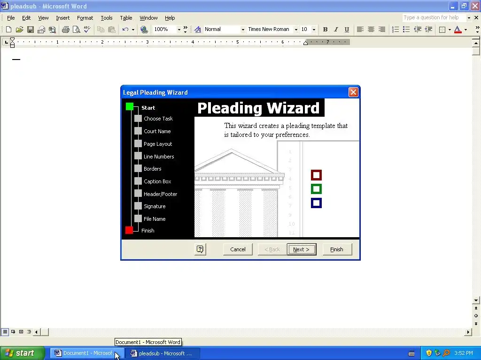
Task: Increase the paragraph indent
Action: point(428,30)
